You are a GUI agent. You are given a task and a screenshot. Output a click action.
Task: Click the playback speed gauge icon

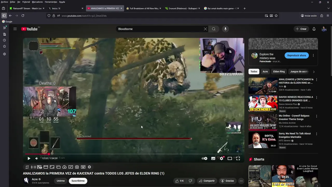(64, 167)
